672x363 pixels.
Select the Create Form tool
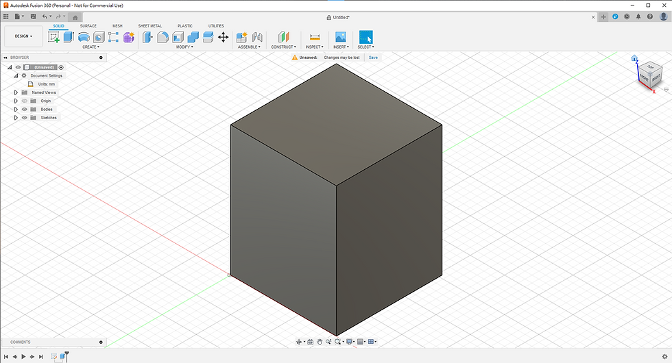click(x=129, y=37)
